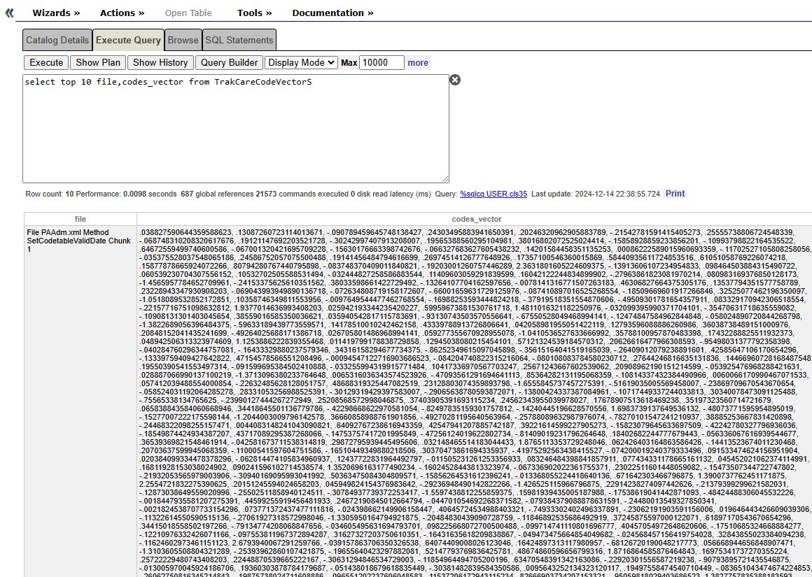This screenshot has width=812, height=577.
Task: Clear the query with the X icon
Action: 455,80
